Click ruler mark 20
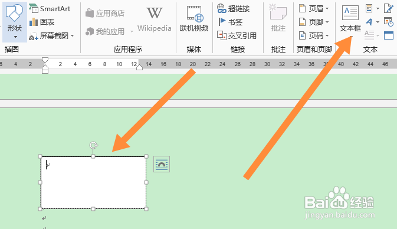Screen dimensions: 397x229 pyautogui.click(x=193, y=64)
